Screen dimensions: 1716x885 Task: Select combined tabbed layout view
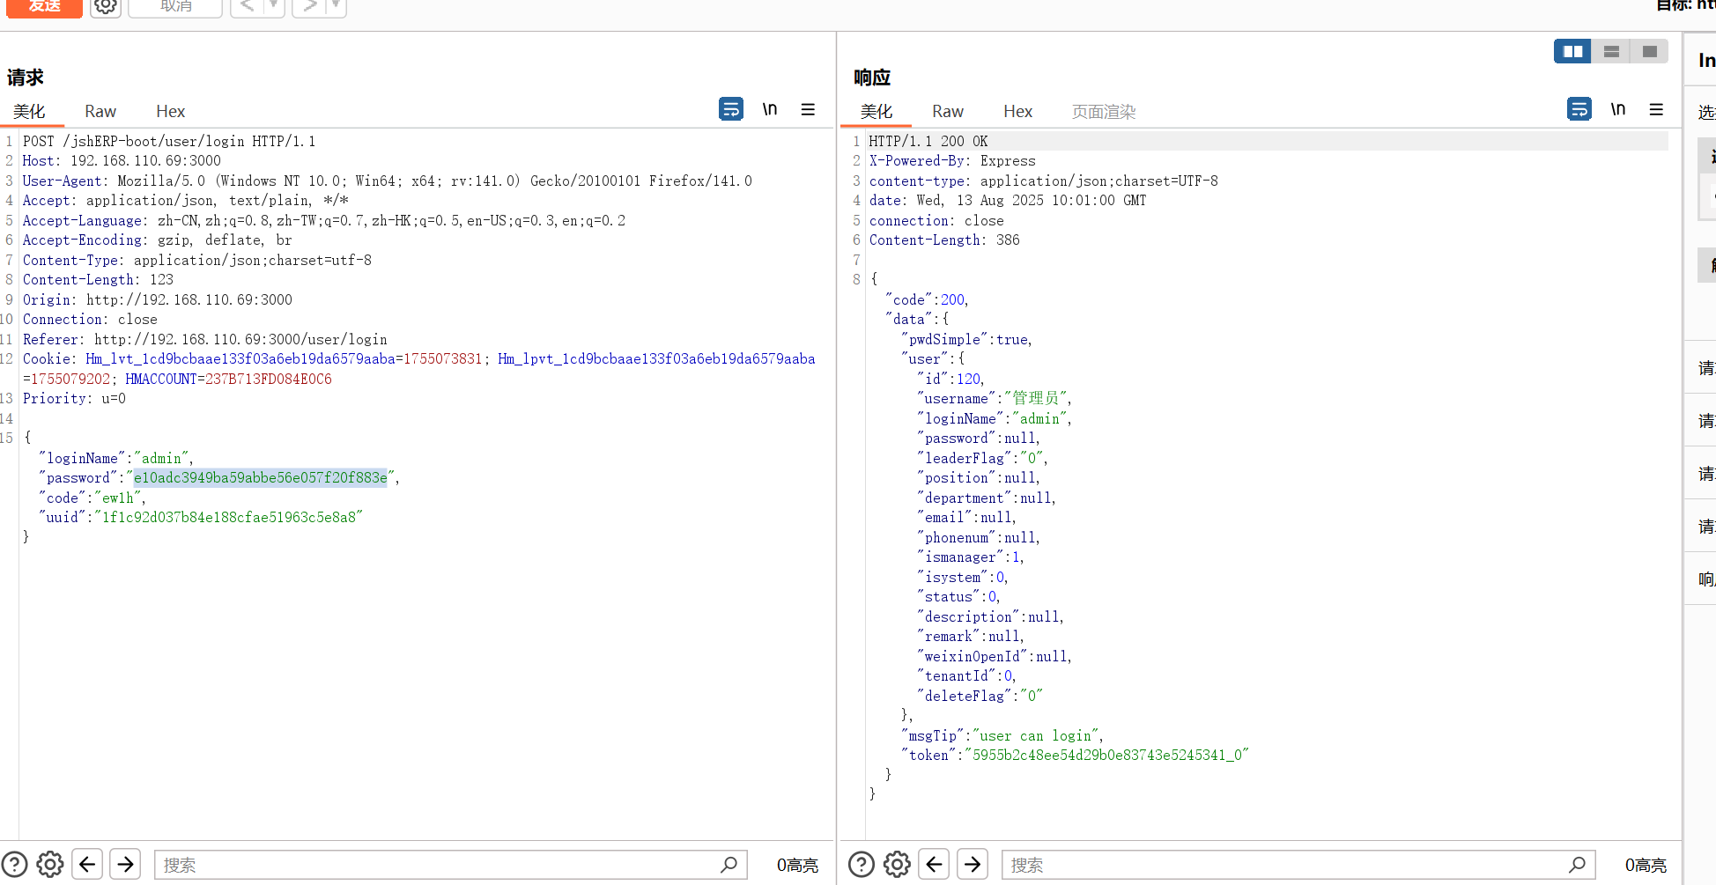click(x=1649, y=52)
